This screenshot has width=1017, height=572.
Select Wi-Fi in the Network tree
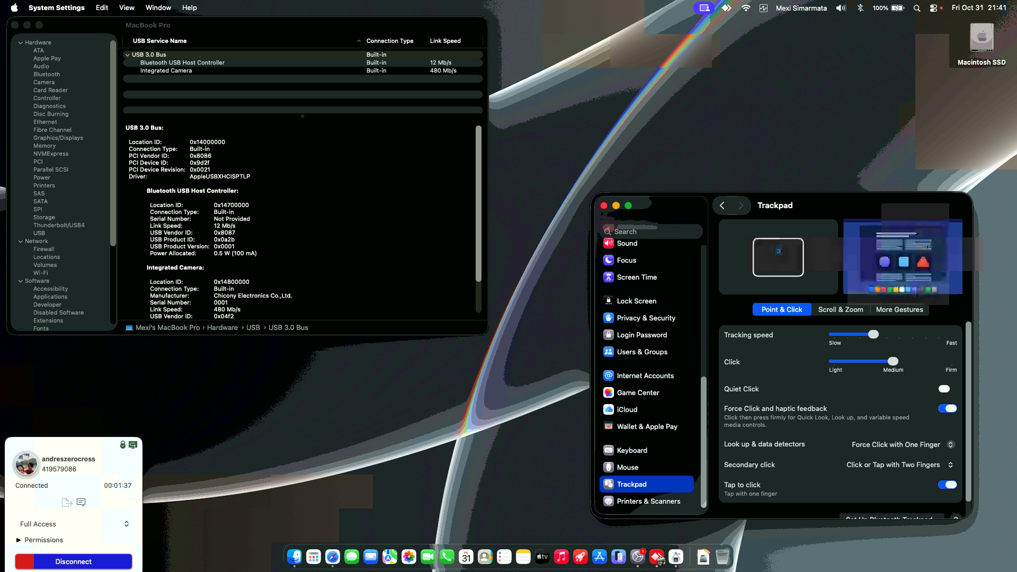[x=41, y=273]
